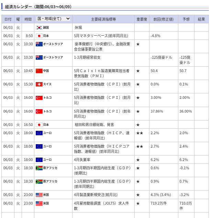Select 4月製造業新規受注(前月比) indicator
This screenshot has width=212, height=218.
click(96, 195)
